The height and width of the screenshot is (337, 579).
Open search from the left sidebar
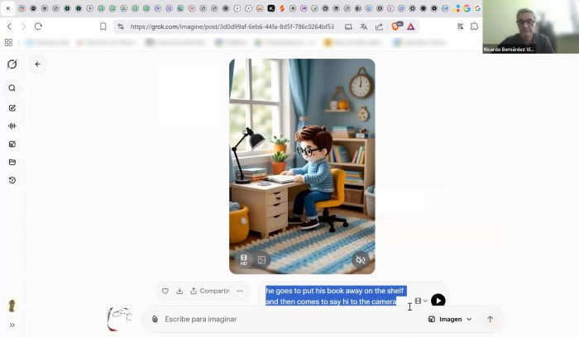12,88
